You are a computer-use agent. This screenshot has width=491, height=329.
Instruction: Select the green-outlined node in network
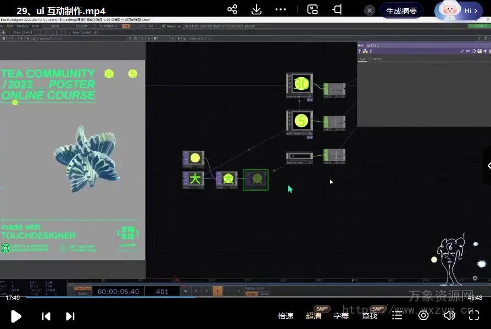[x=255, y=180]
